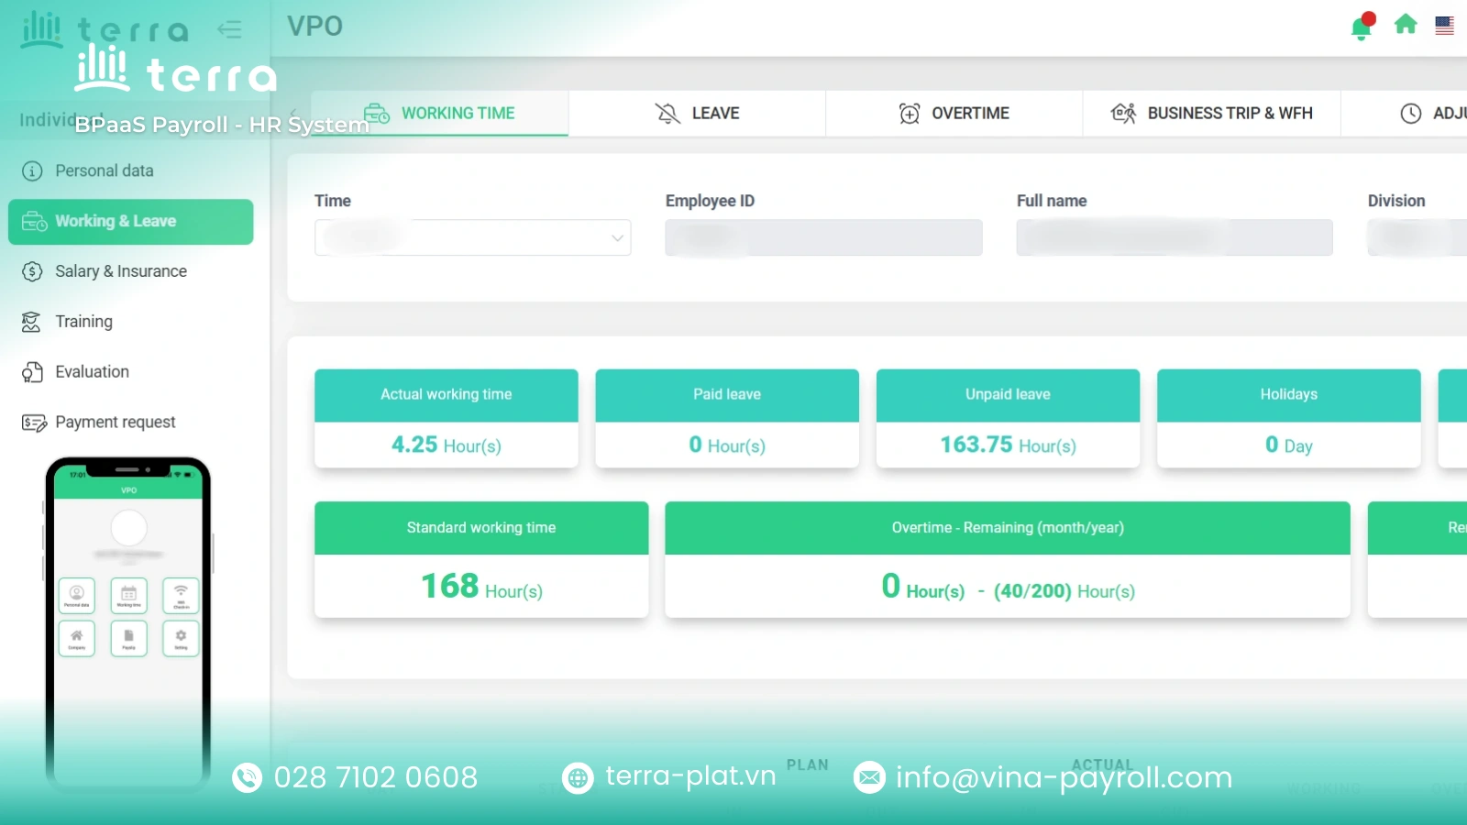1467x825 pixels.
Task: Click the Standard working time card
Action: pos(481,559)
